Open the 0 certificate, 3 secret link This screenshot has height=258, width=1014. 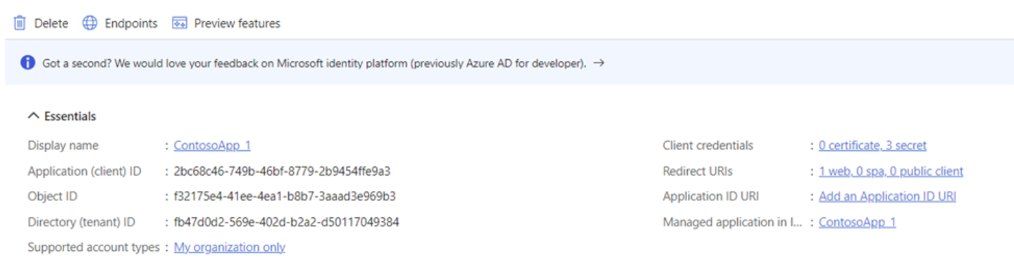tap(872, 145)
